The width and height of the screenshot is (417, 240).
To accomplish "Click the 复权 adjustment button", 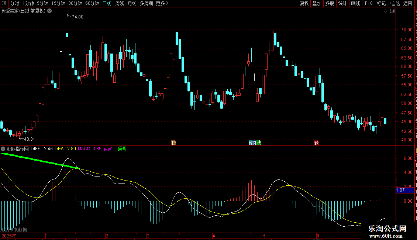I will coord(304,3).
